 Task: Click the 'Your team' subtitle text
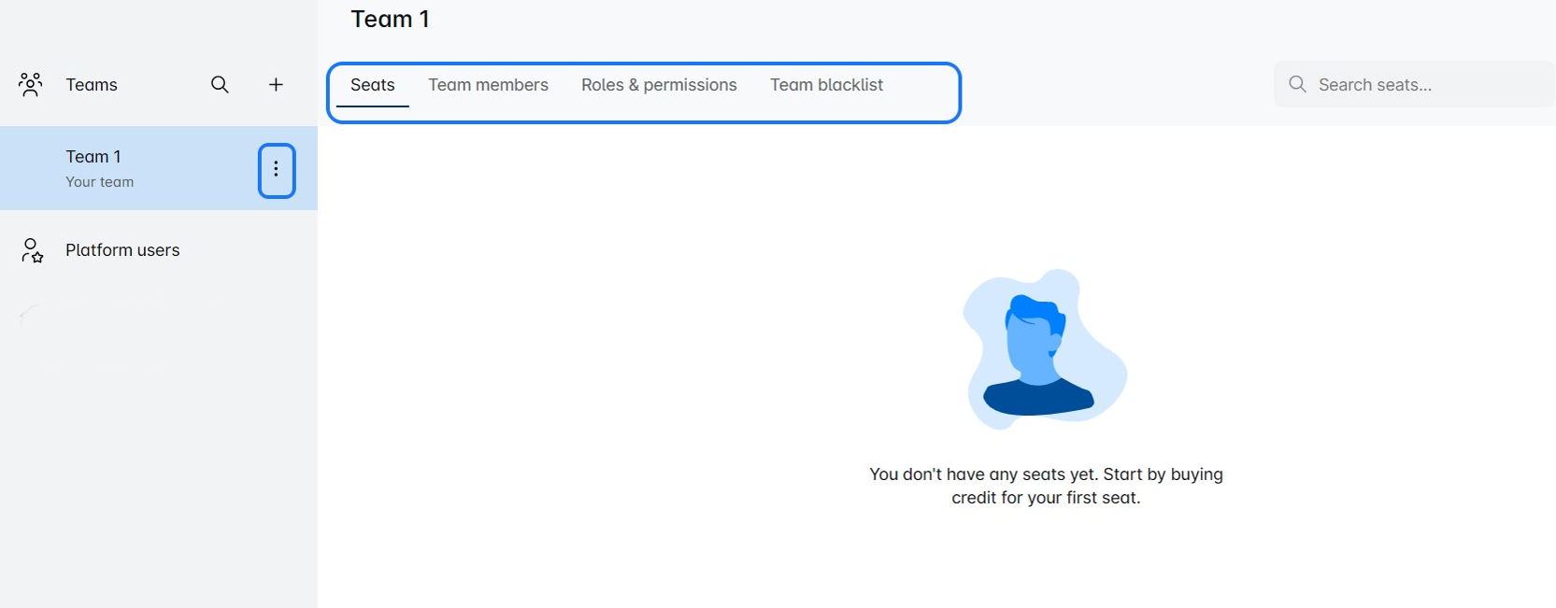99,182
